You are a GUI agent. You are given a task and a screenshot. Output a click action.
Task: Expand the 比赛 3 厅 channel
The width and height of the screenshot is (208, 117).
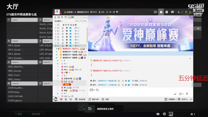(56, 34)
